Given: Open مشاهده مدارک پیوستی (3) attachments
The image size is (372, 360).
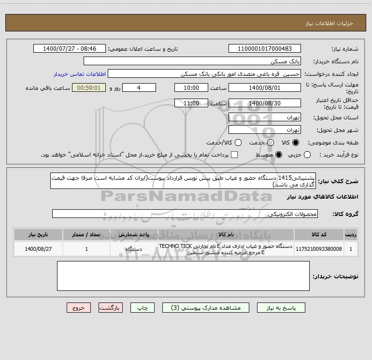Looking at the screenshot, I should pyautogui.click(x=206, y=307).
